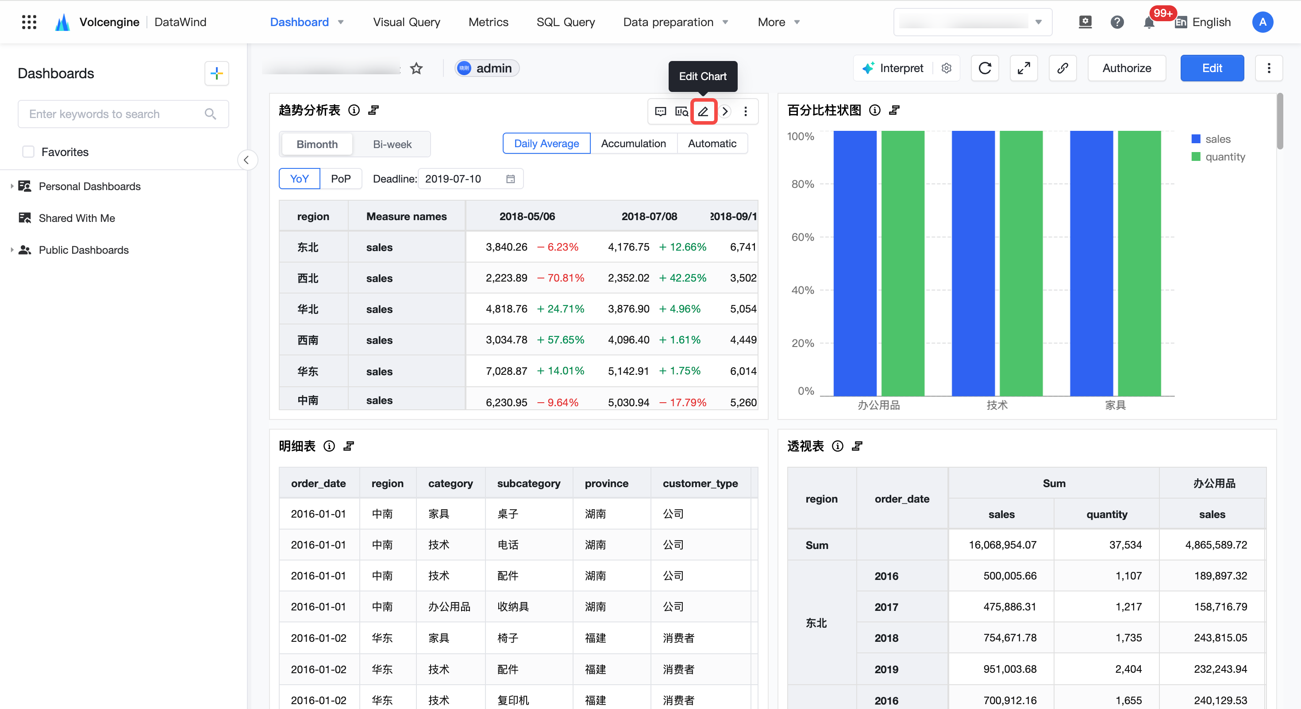Open the notifications bell

[x=1148, y=22]
